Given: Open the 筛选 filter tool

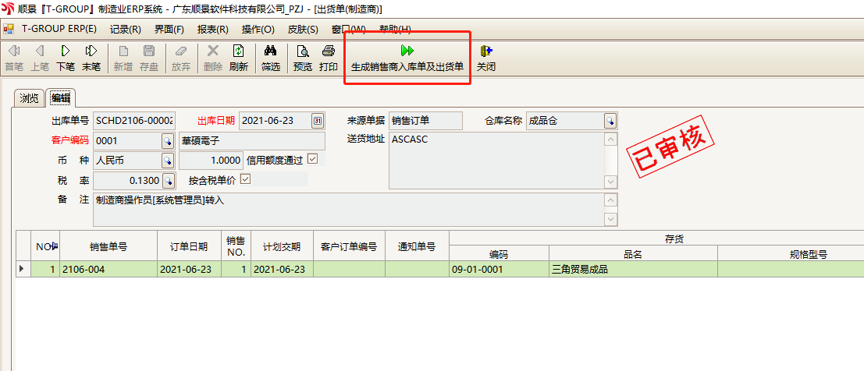Looking at the screenshot, I should point(271,58).
